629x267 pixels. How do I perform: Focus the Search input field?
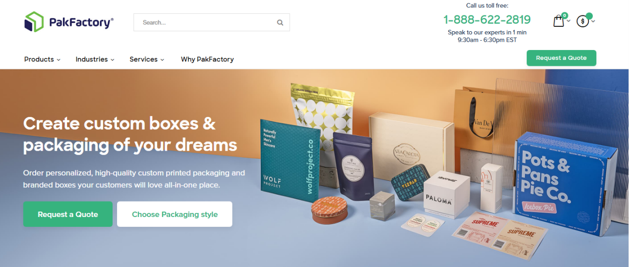pos(211,22)
